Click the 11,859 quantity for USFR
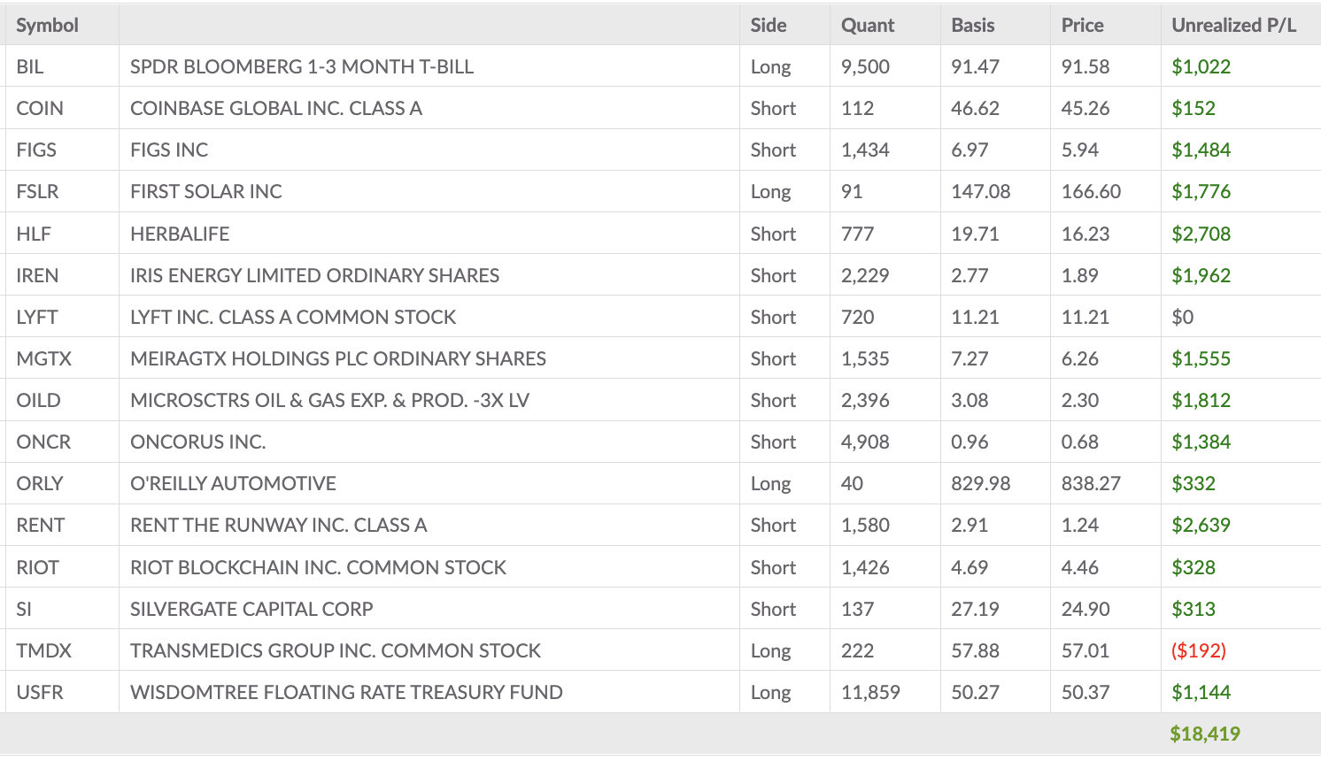Viewport: 1321px width, 761px height. 870,692
